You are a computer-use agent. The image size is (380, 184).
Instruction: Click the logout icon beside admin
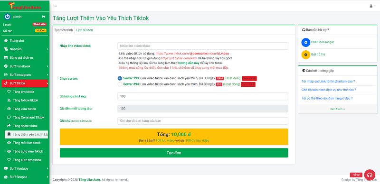(x=44, y=17)
